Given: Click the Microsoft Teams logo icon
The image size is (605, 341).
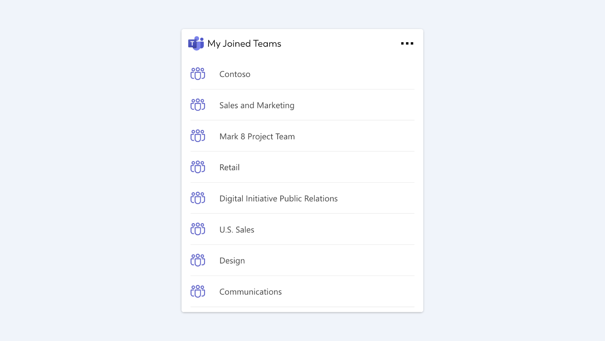Looking at the screenshot, I should (x=196, y=43).
